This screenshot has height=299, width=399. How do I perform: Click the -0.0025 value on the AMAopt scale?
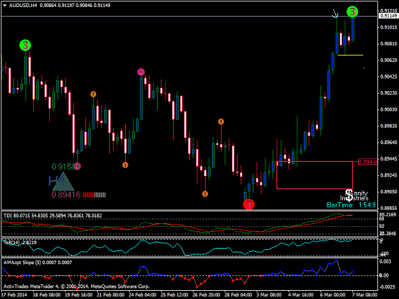click(387, 287)
